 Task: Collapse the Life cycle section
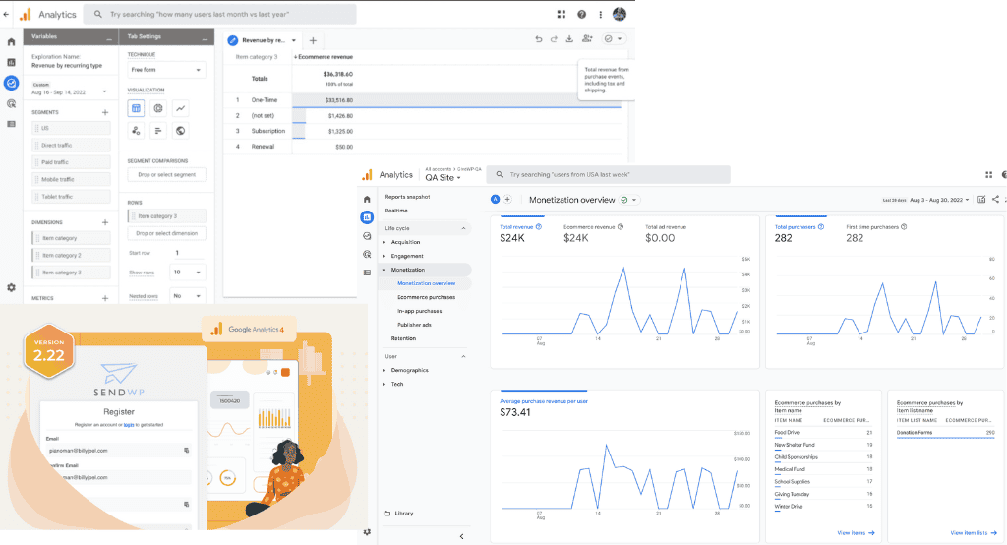pyautogui.click(x=464, y=228)
